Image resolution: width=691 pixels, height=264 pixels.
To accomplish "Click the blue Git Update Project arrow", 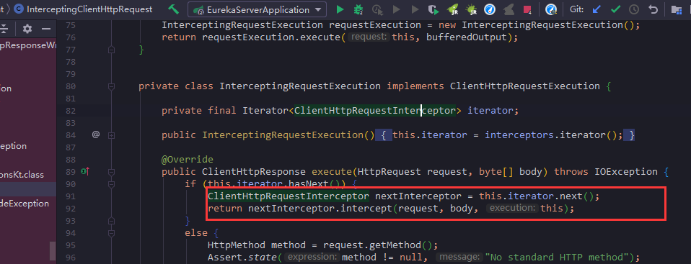I will pos(597,9).
